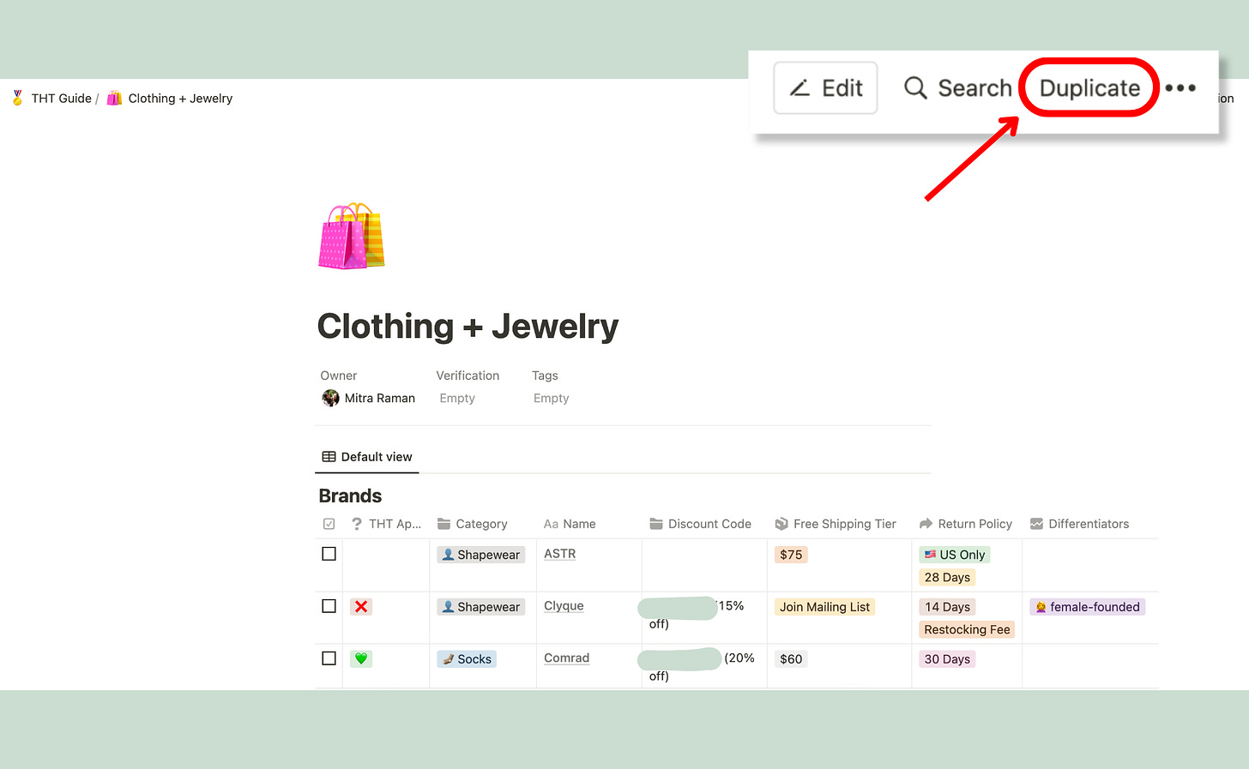Image resolution: width=1249 pixels, height=769 pixels.
Task: Click the THT Ap... column header
Action: [x=386, y=524]
